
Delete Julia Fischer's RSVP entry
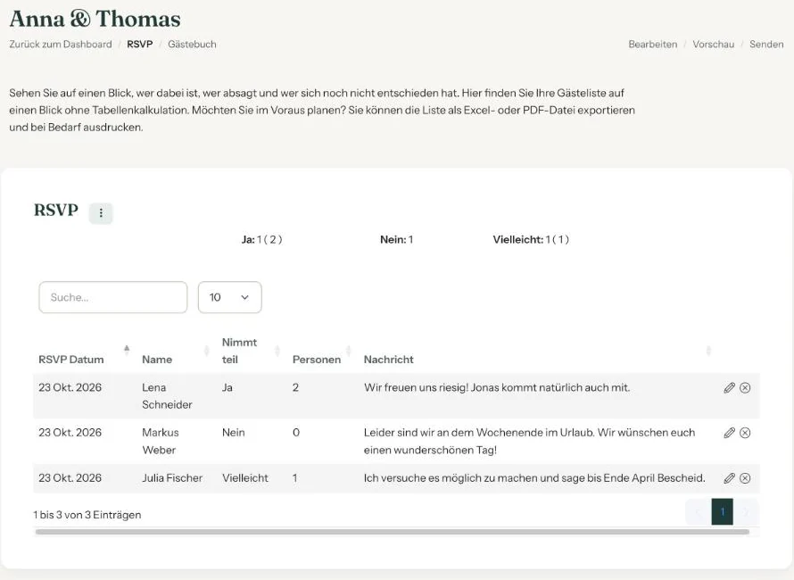pos(745,478)
